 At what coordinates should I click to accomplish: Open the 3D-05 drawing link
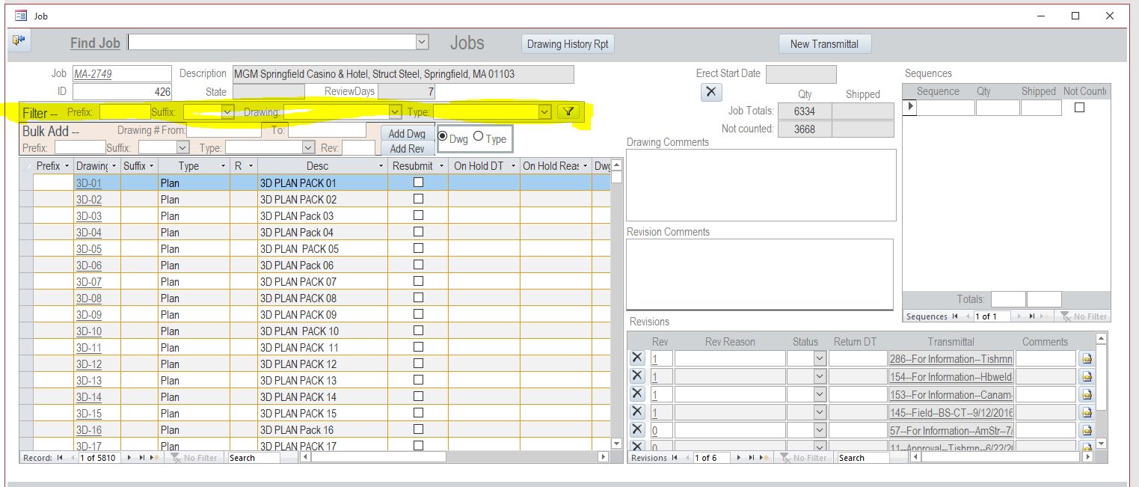point(89,249)
